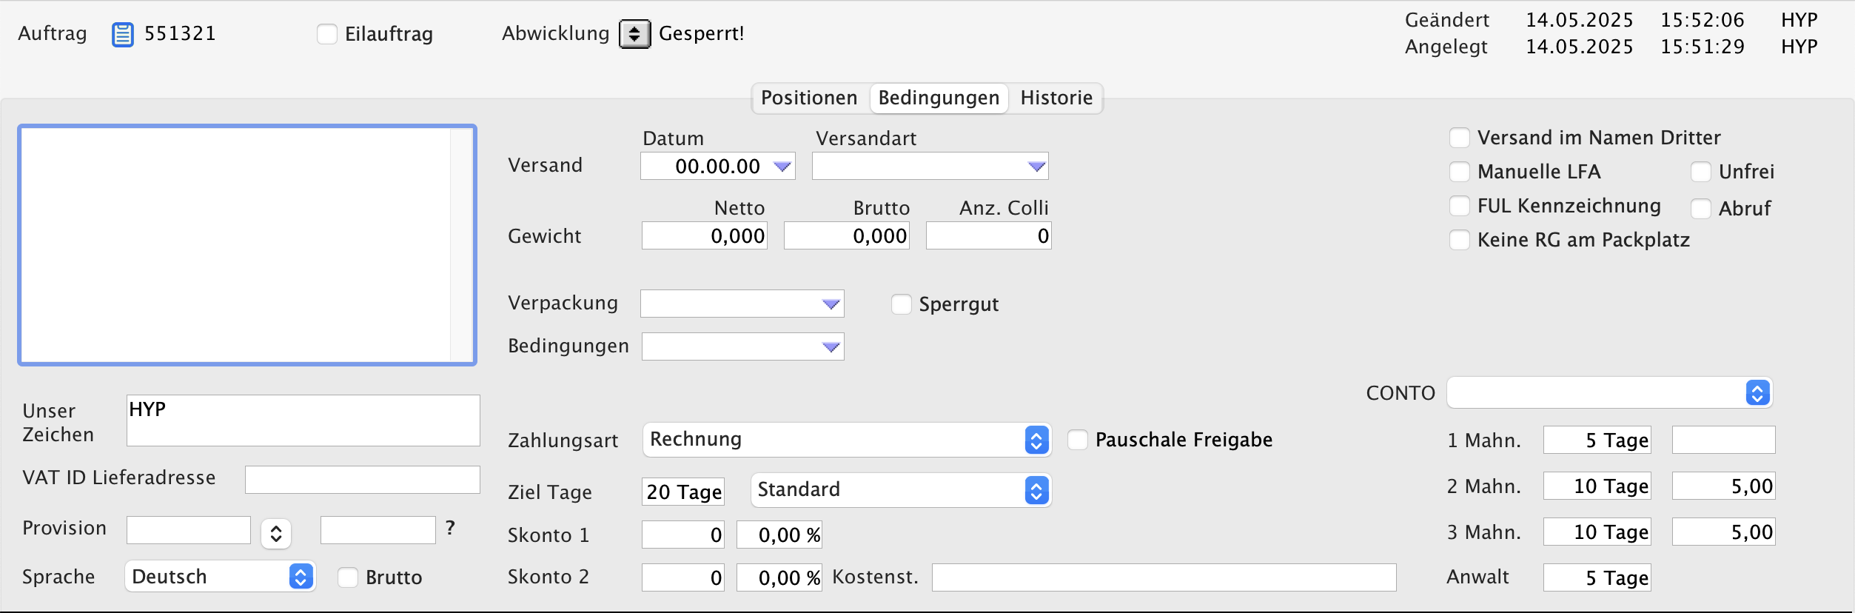The image size is (1855, 613).
Task: Enable Pauschale Freigabe option
Action: (x=1078, y=440)
